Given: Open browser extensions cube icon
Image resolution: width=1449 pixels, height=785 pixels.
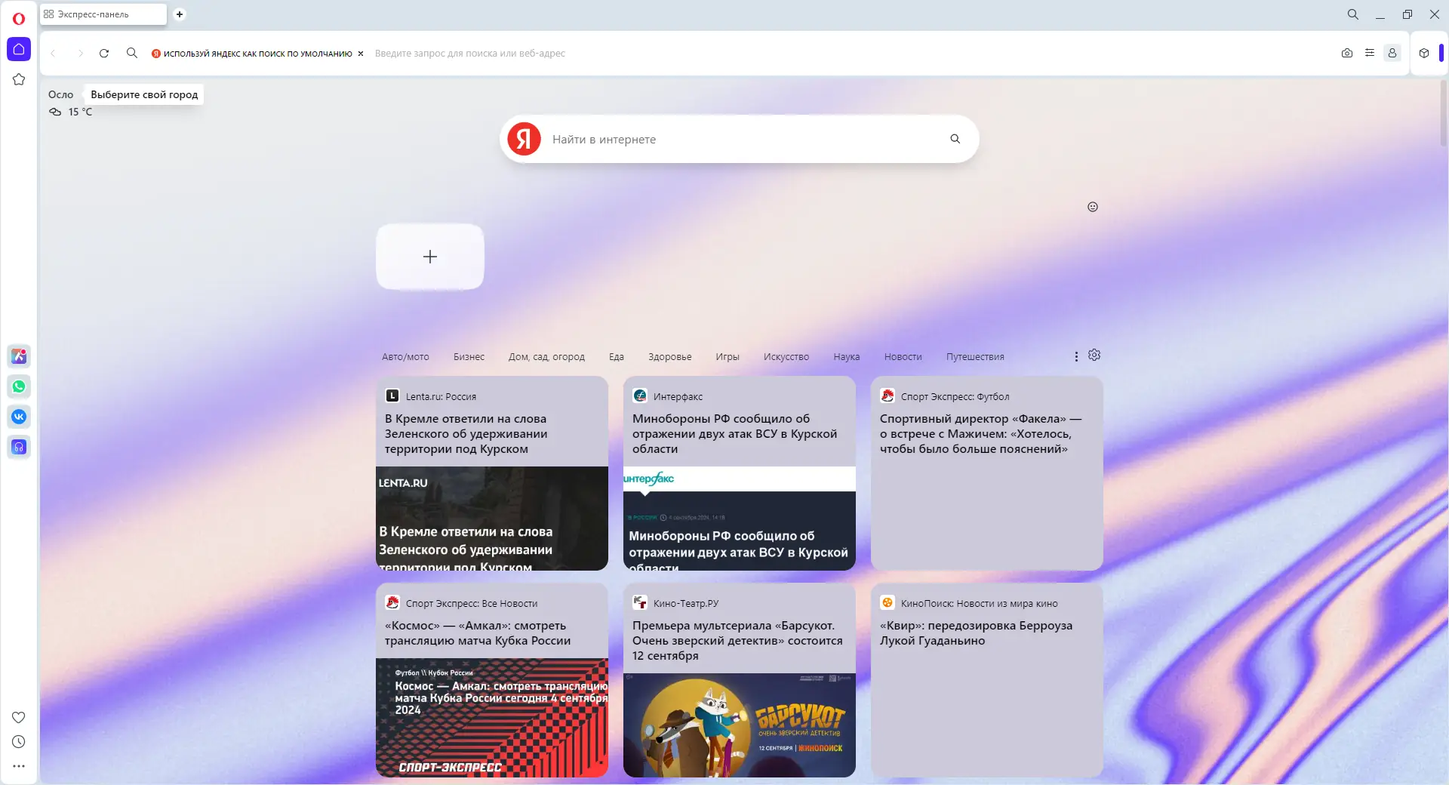Looking at the screenshot, I should coord(1423,53).
